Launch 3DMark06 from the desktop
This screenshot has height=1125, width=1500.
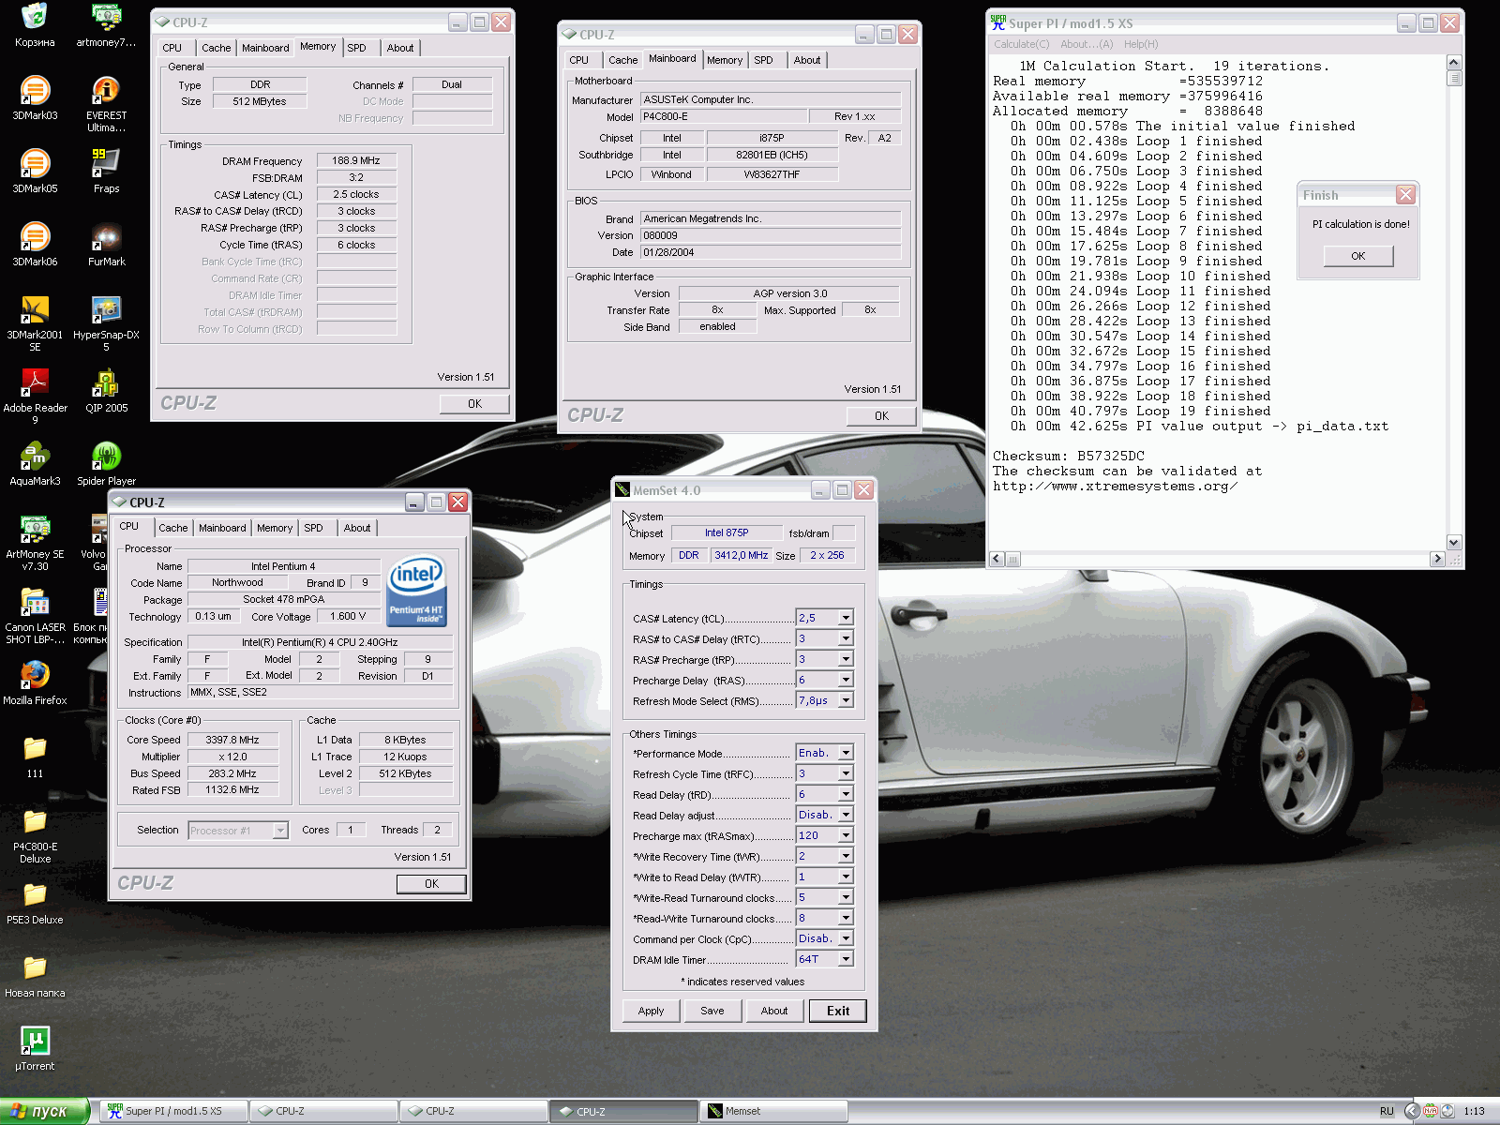pos(35,245)
